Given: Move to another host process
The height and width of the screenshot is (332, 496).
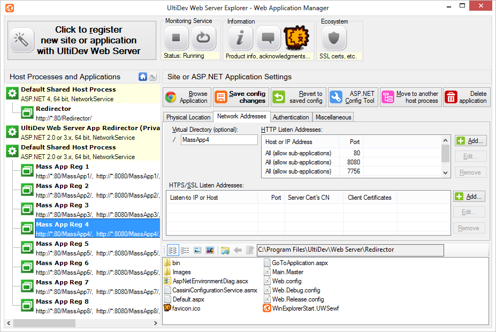Looking at the screenshot, I should [x=410, y=97].
